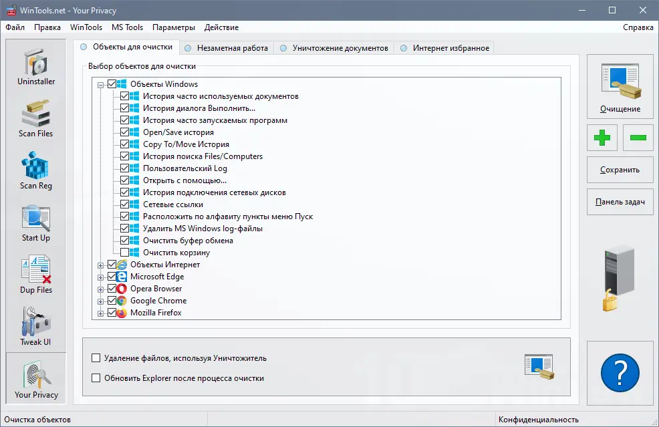Enable Очистить корзину cleanup option
The width and height of the screenshot is (659, 427).
tap(126, 253)
